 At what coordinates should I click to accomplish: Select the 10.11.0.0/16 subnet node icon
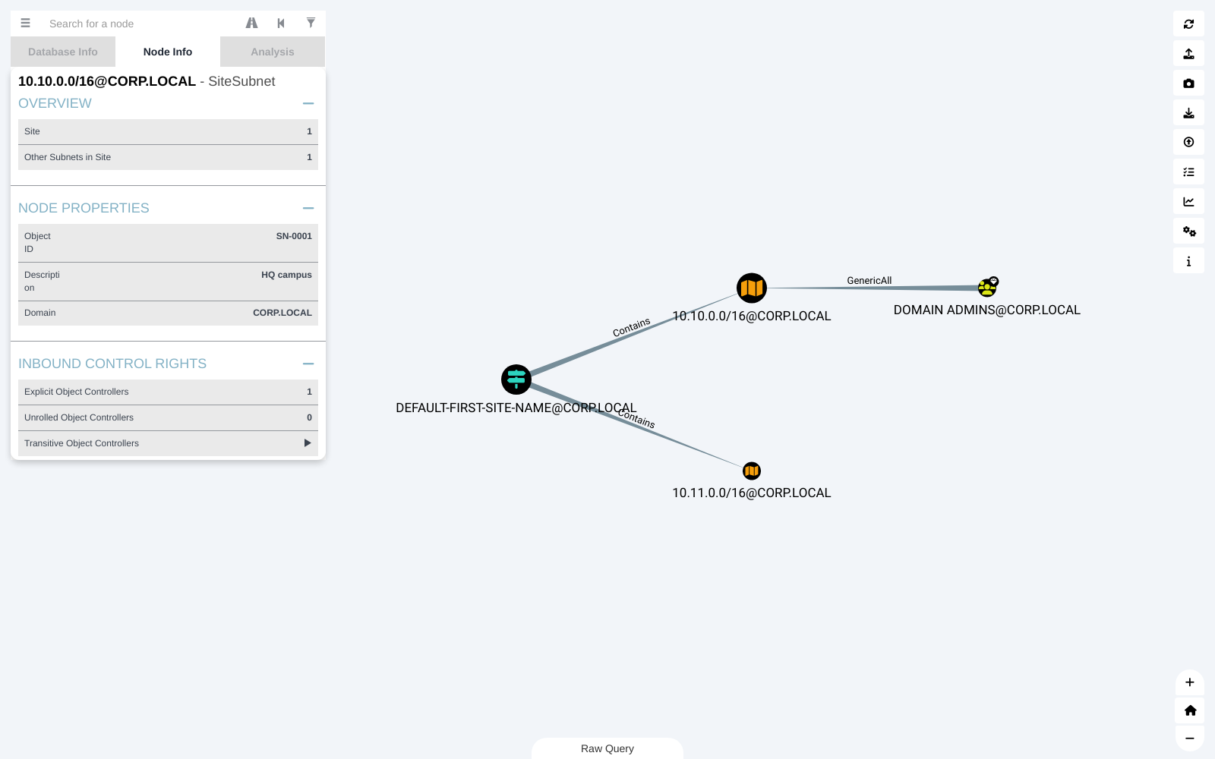pyautogui.click(x=752, y=471)
